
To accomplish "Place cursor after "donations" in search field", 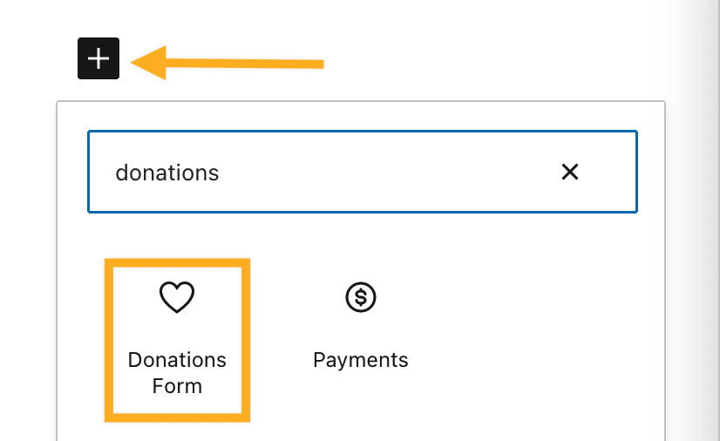I will click(221, 173).
